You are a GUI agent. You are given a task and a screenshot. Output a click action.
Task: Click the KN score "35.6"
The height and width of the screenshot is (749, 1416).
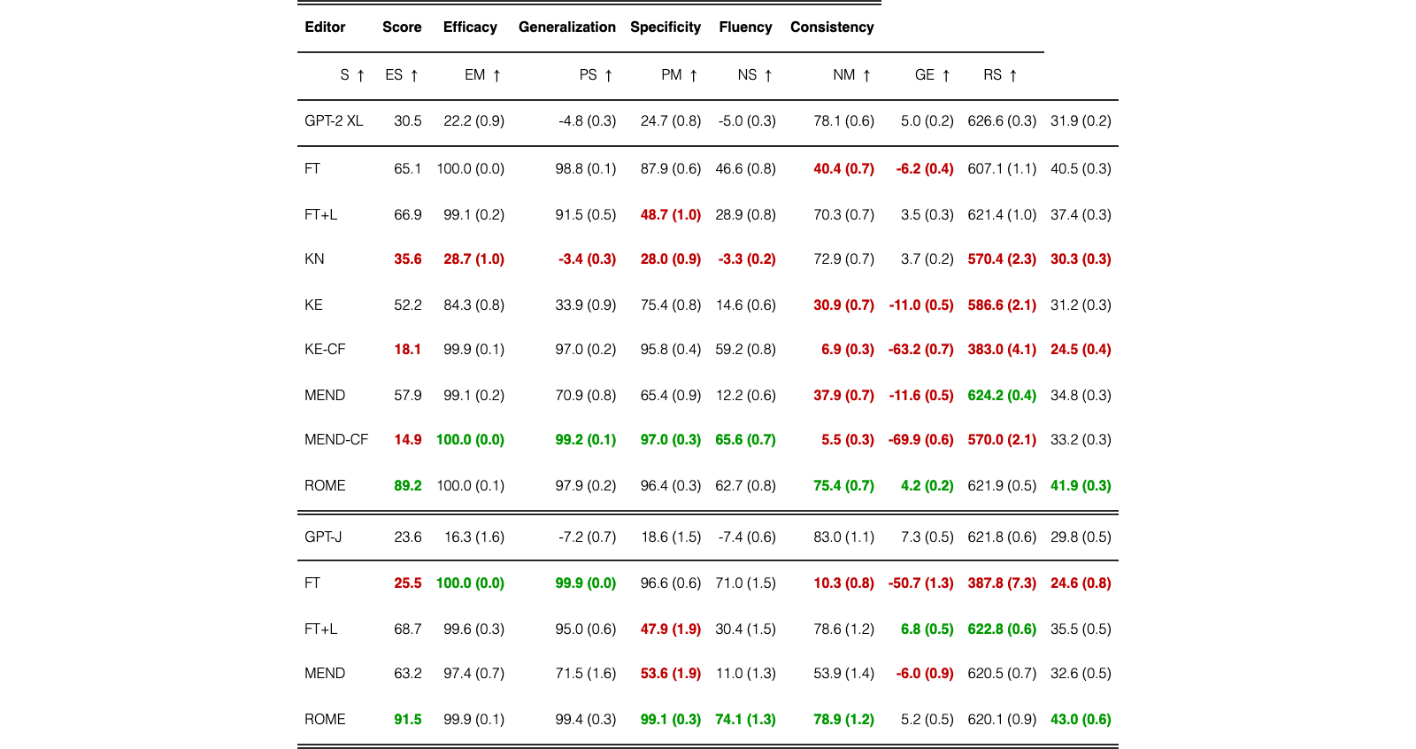[x=408, y=259]
